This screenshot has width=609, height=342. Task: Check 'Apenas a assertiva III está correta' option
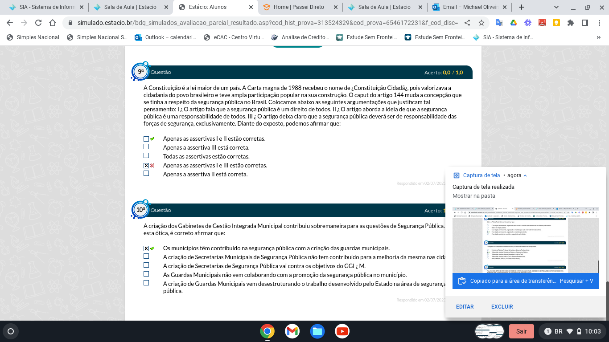[146, 147]
